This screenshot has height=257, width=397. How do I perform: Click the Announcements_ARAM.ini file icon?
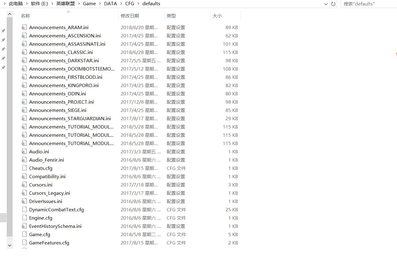(24, 27)
